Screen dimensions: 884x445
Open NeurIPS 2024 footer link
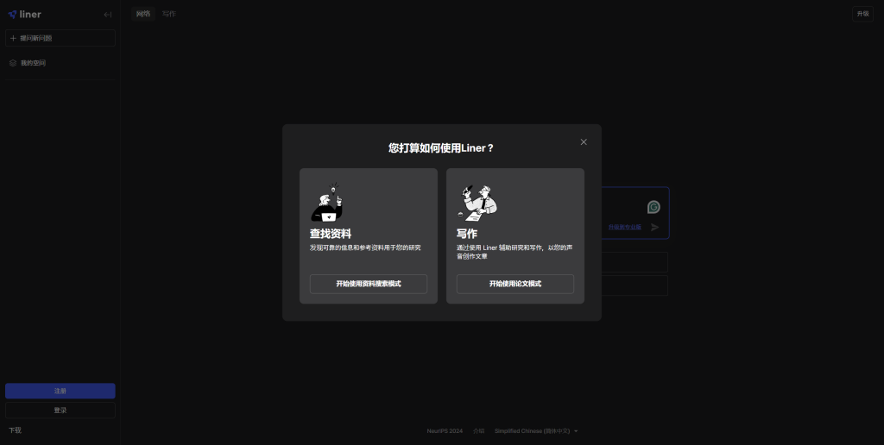[445, 431]
